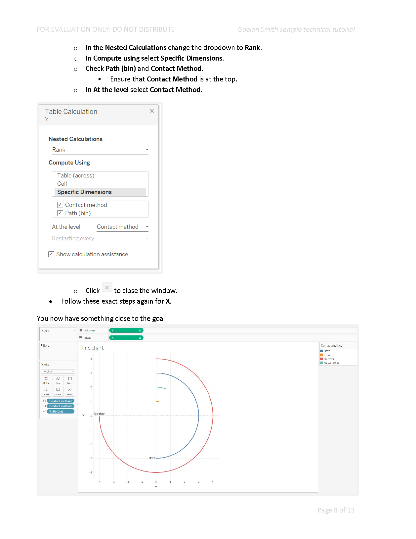Click Contact method pill with color icon

pos(61,401)
